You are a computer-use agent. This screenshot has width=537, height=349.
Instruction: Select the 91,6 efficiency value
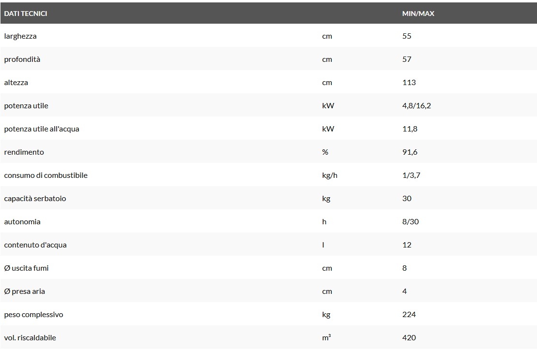(x=410, y=152)
